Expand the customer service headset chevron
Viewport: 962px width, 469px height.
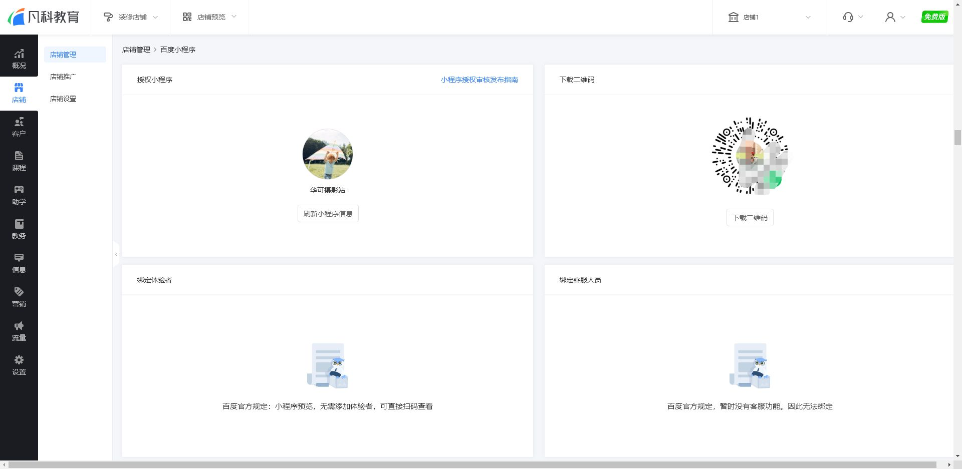861,17
